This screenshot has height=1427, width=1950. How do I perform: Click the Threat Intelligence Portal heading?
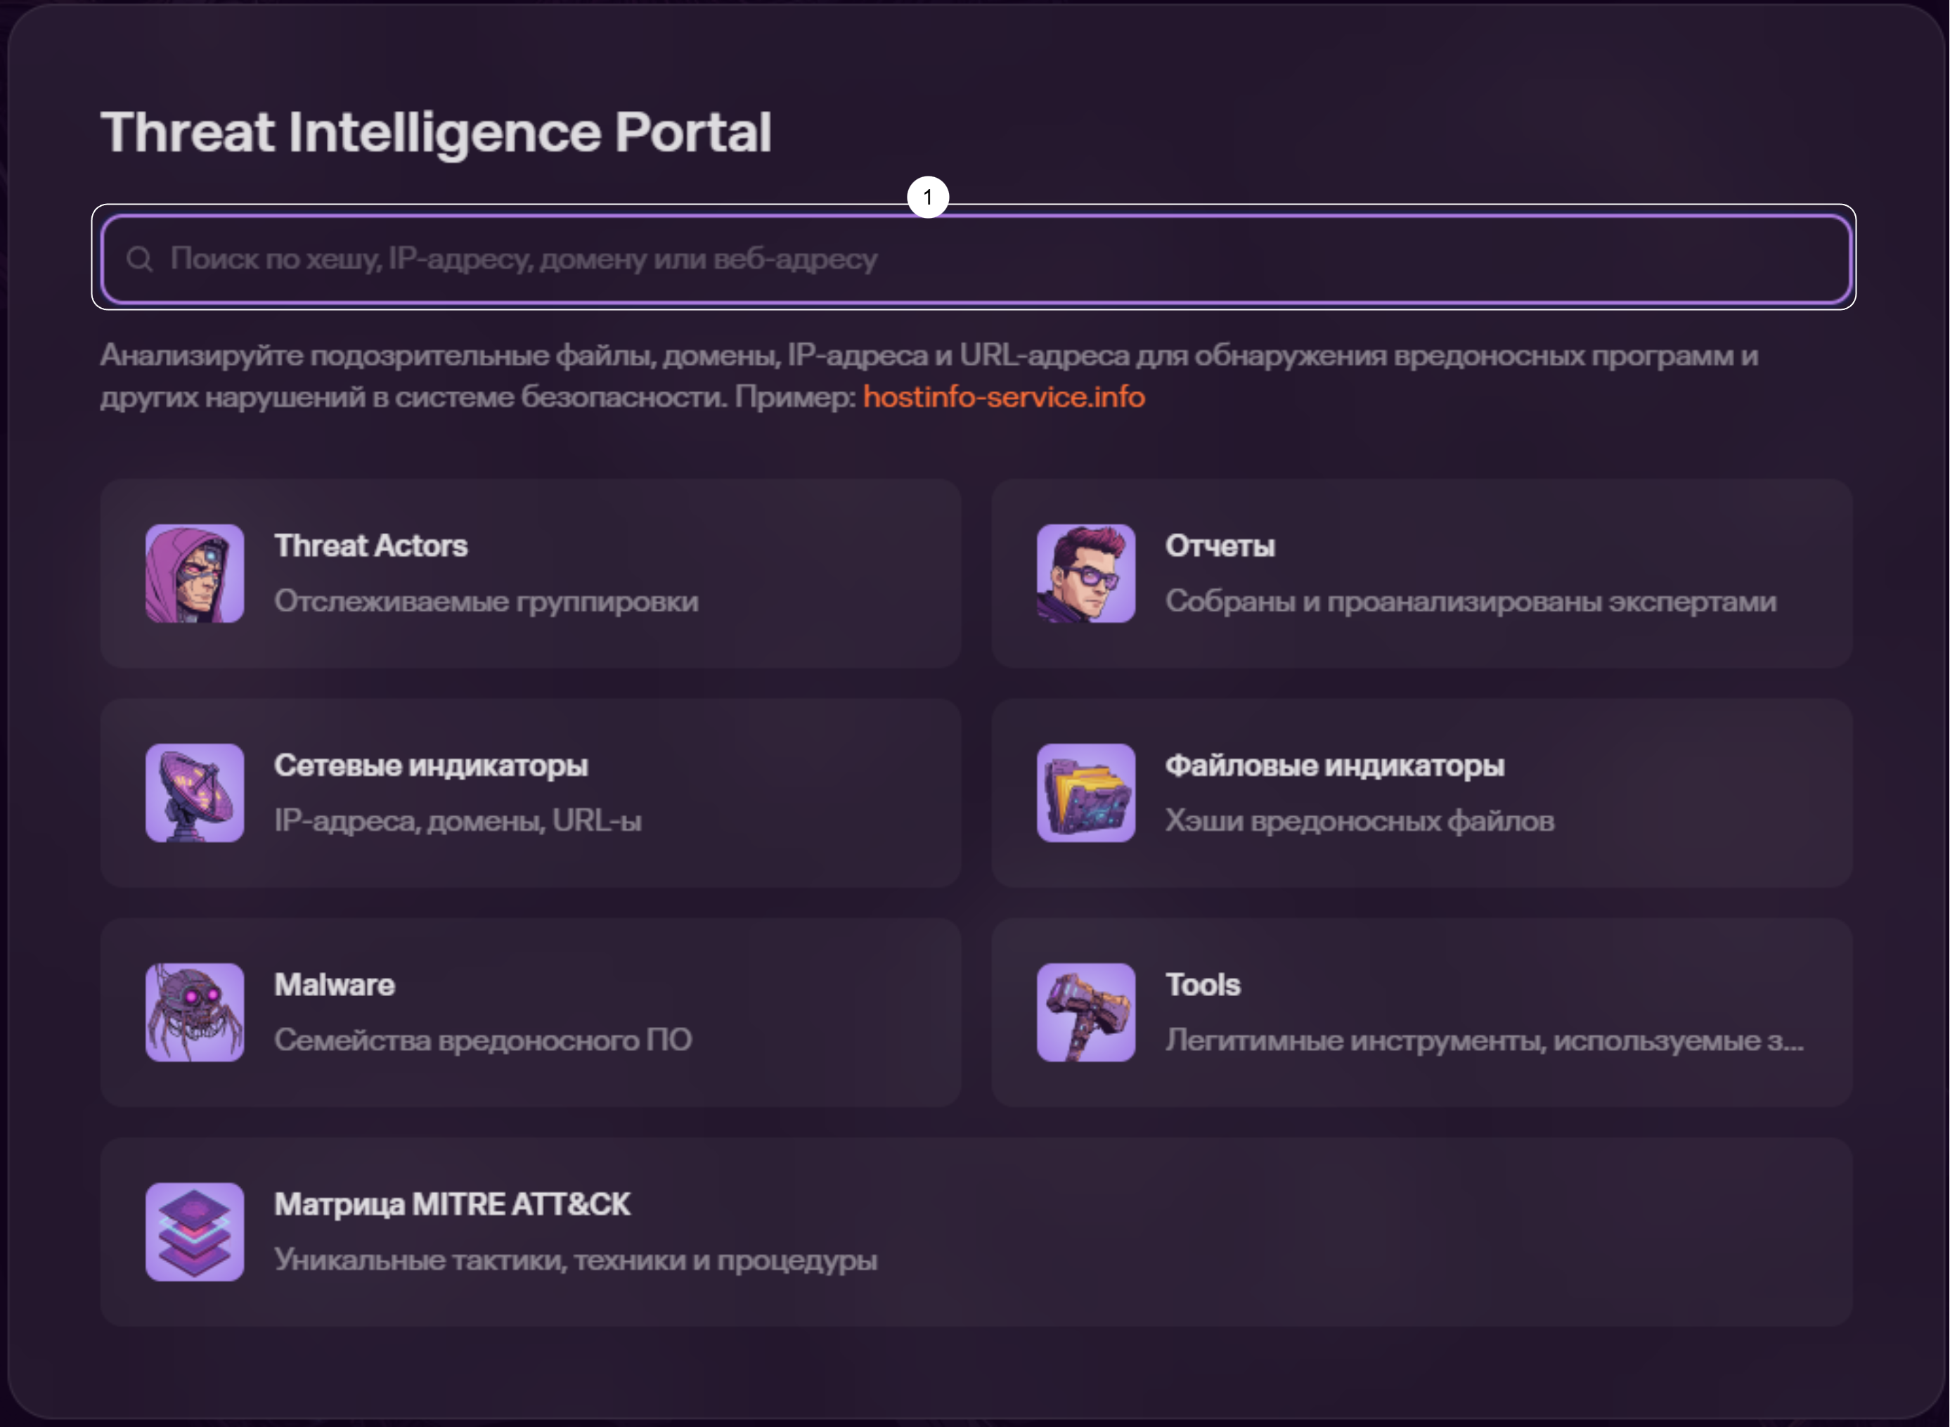point(436,132)
